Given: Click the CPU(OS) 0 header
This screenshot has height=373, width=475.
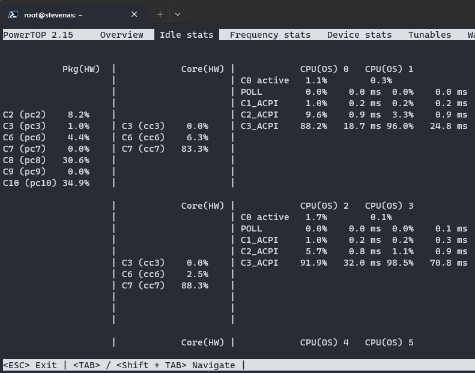Looking at the screenshot, I should tap(324, 70).
